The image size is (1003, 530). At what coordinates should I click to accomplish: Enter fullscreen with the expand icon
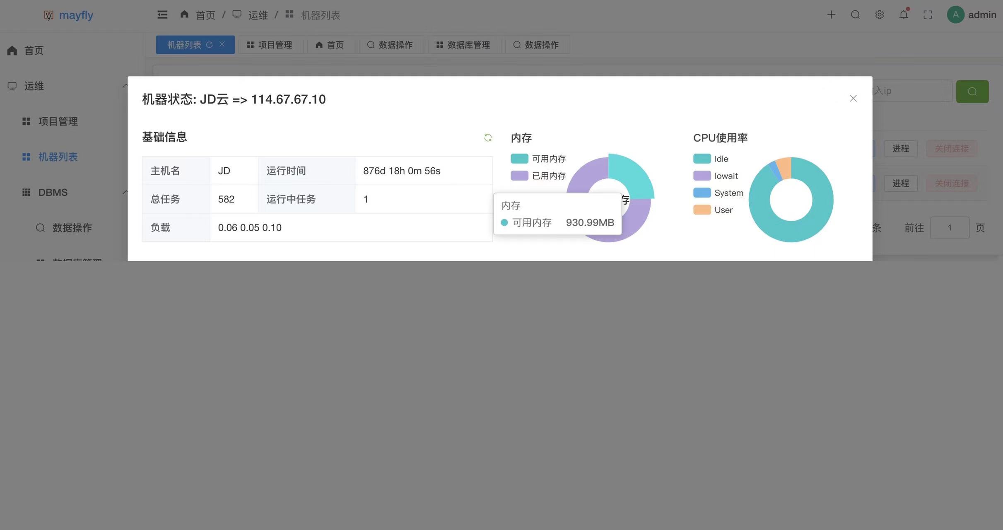pyautogui.click(x=928, y=14)
